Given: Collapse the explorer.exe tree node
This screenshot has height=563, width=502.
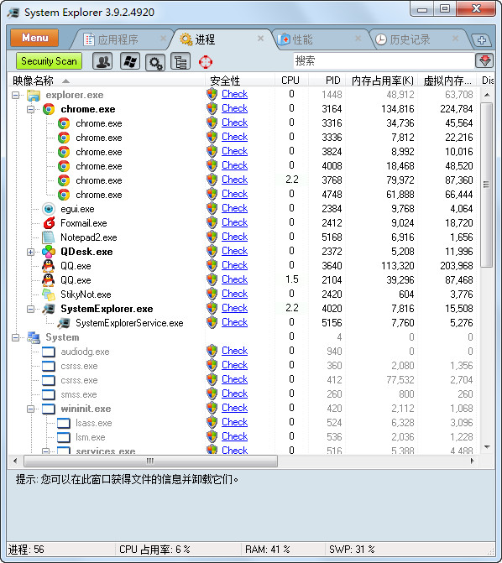Looking at the screenshot, I should point(15,95).
